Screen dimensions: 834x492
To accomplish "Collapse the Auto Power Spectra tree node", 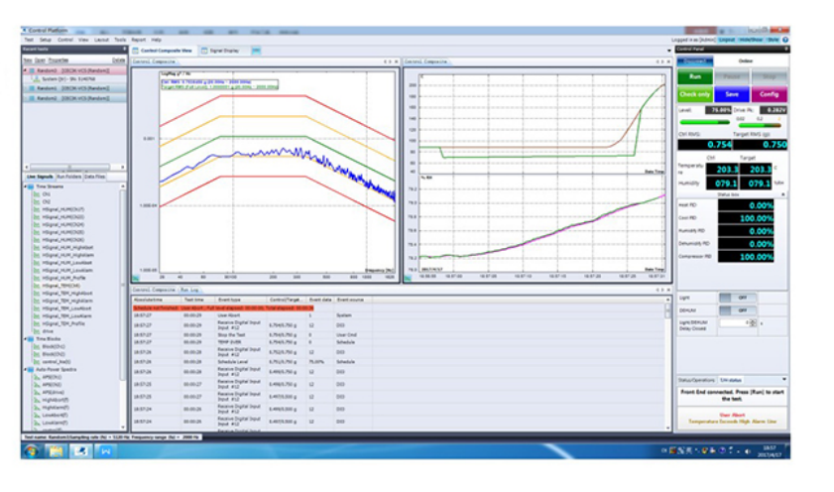I will [26, 369].
